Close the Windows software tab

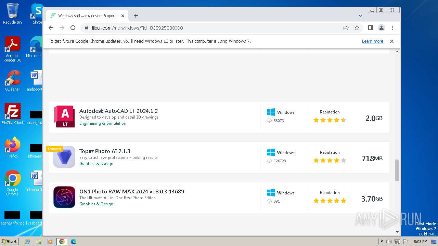123,16
